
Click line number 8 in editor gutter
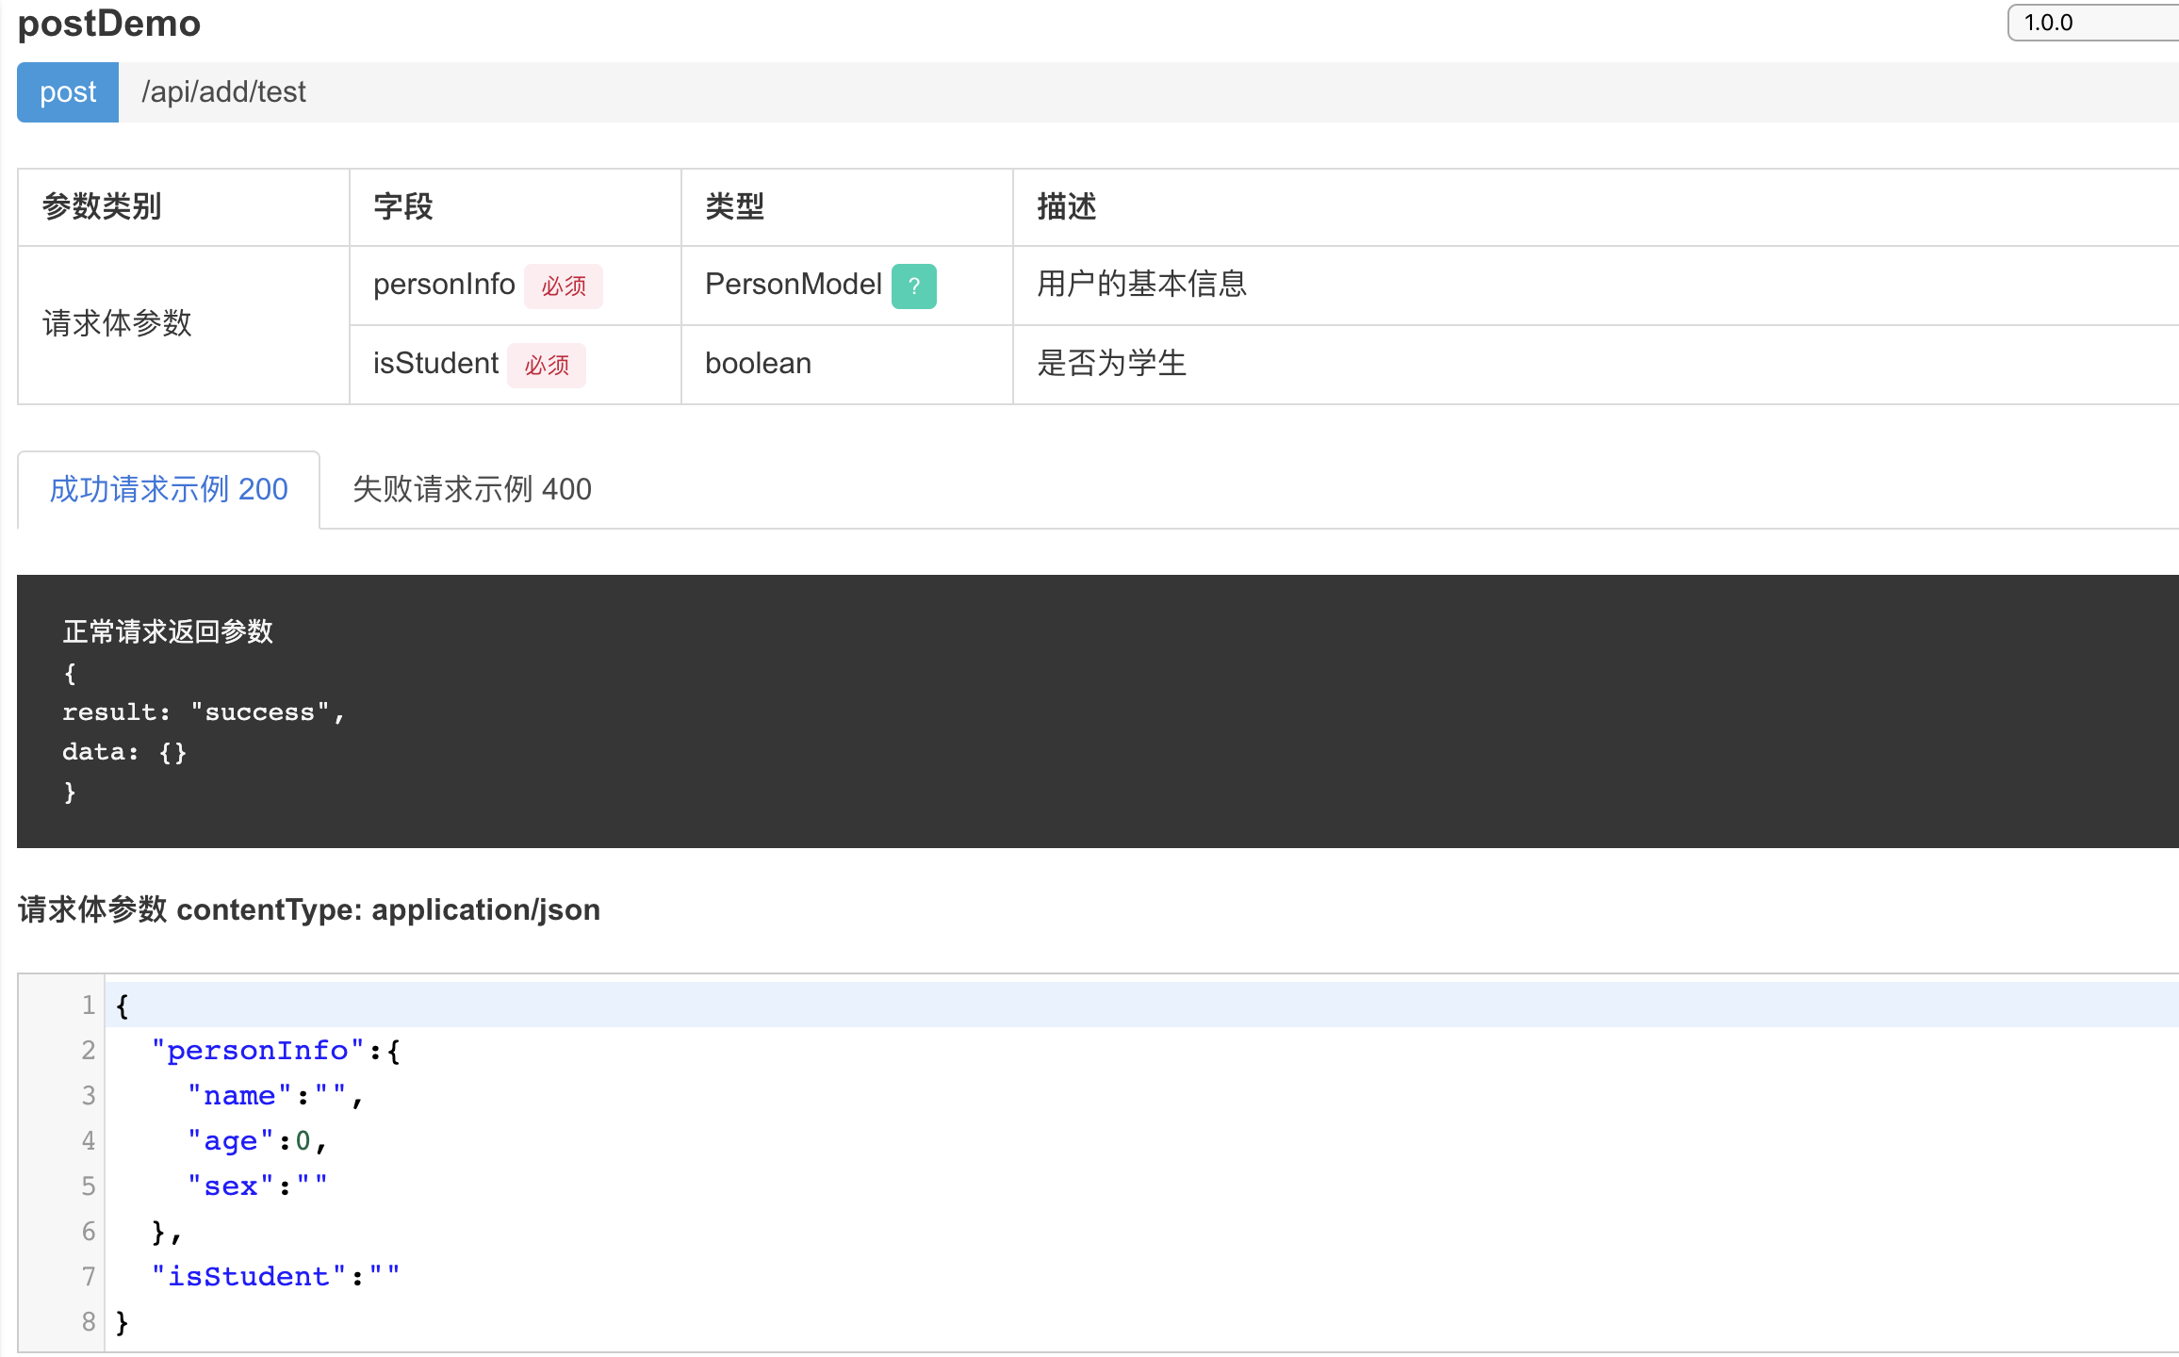[88, 1322]
